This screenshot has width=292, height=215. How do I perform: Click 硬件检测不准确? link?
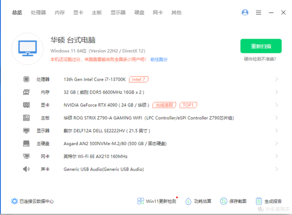[260, 59]
